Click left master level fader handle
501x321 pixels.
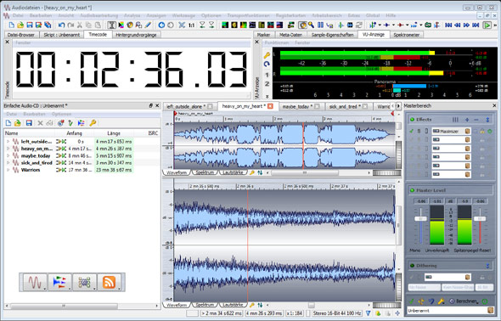click(420, 219)
